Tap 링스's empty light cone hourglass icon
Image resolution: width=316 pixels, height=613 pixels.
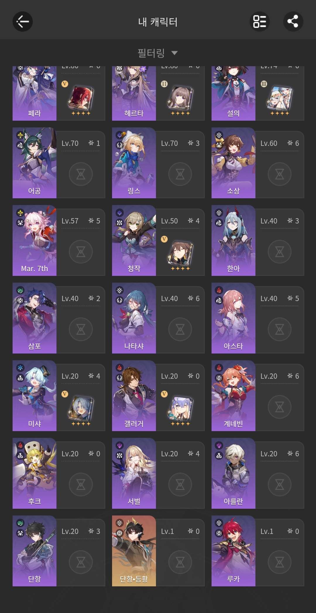[x=180, y=174]
